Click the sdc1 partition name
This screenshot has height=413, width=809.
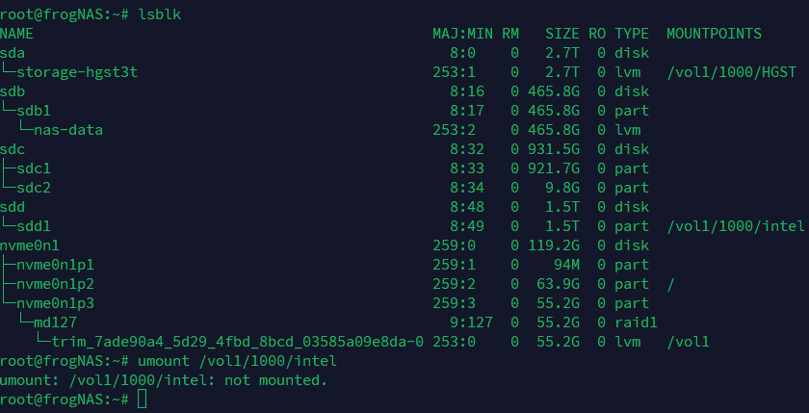34,168
